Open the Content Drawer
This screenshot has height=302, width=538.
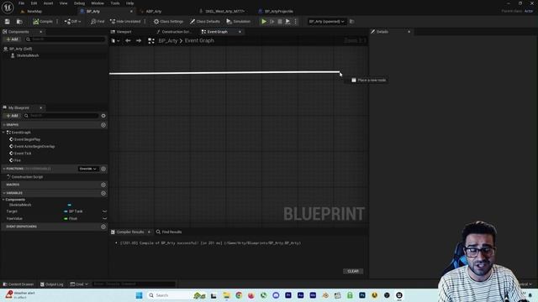pos(18,284)
